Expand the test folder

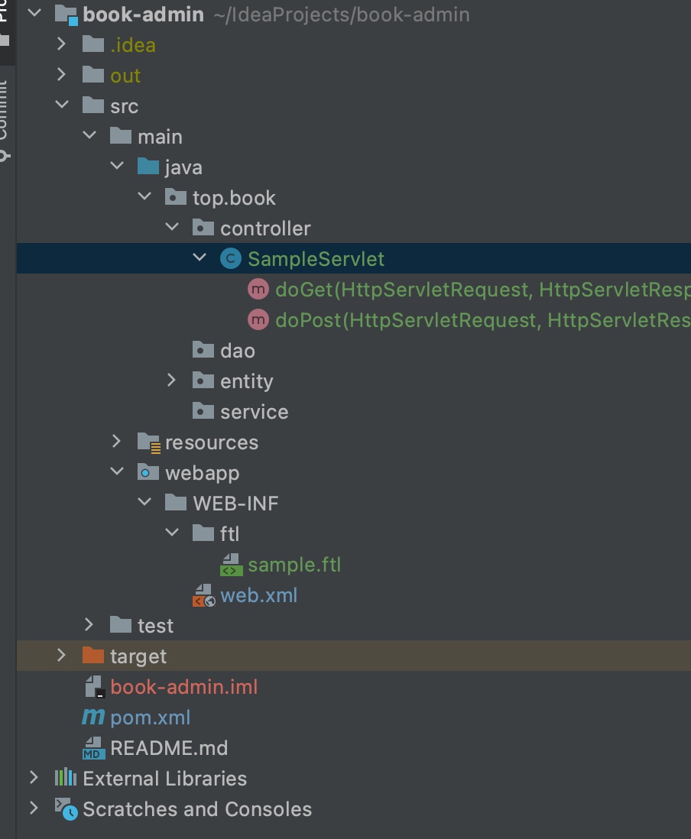[x=89, y=626]
